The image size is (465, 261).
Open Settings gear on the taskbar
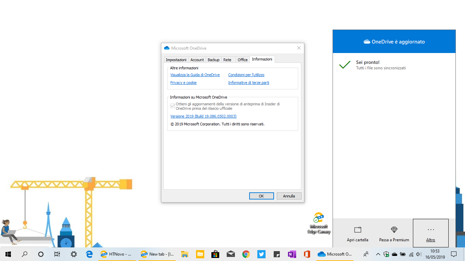click(x=74, y=254)
